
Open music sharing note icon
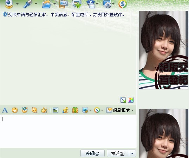[65, 110]
